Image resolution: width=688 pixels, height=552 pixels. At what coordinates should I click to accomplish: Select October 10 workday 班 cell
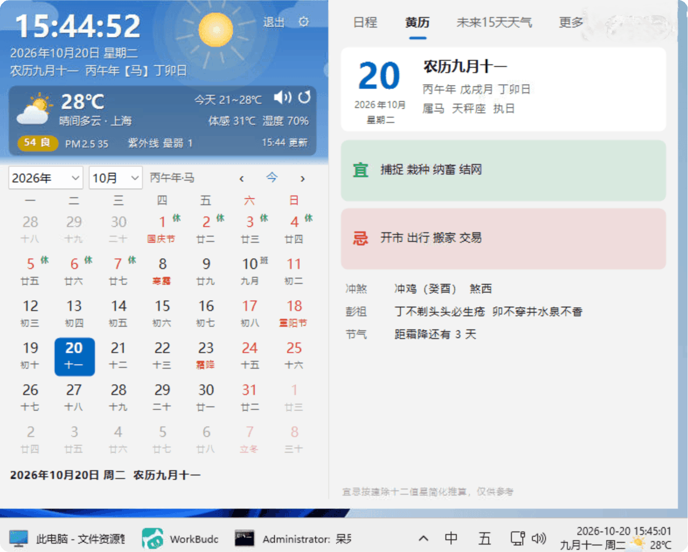point(250,271)
